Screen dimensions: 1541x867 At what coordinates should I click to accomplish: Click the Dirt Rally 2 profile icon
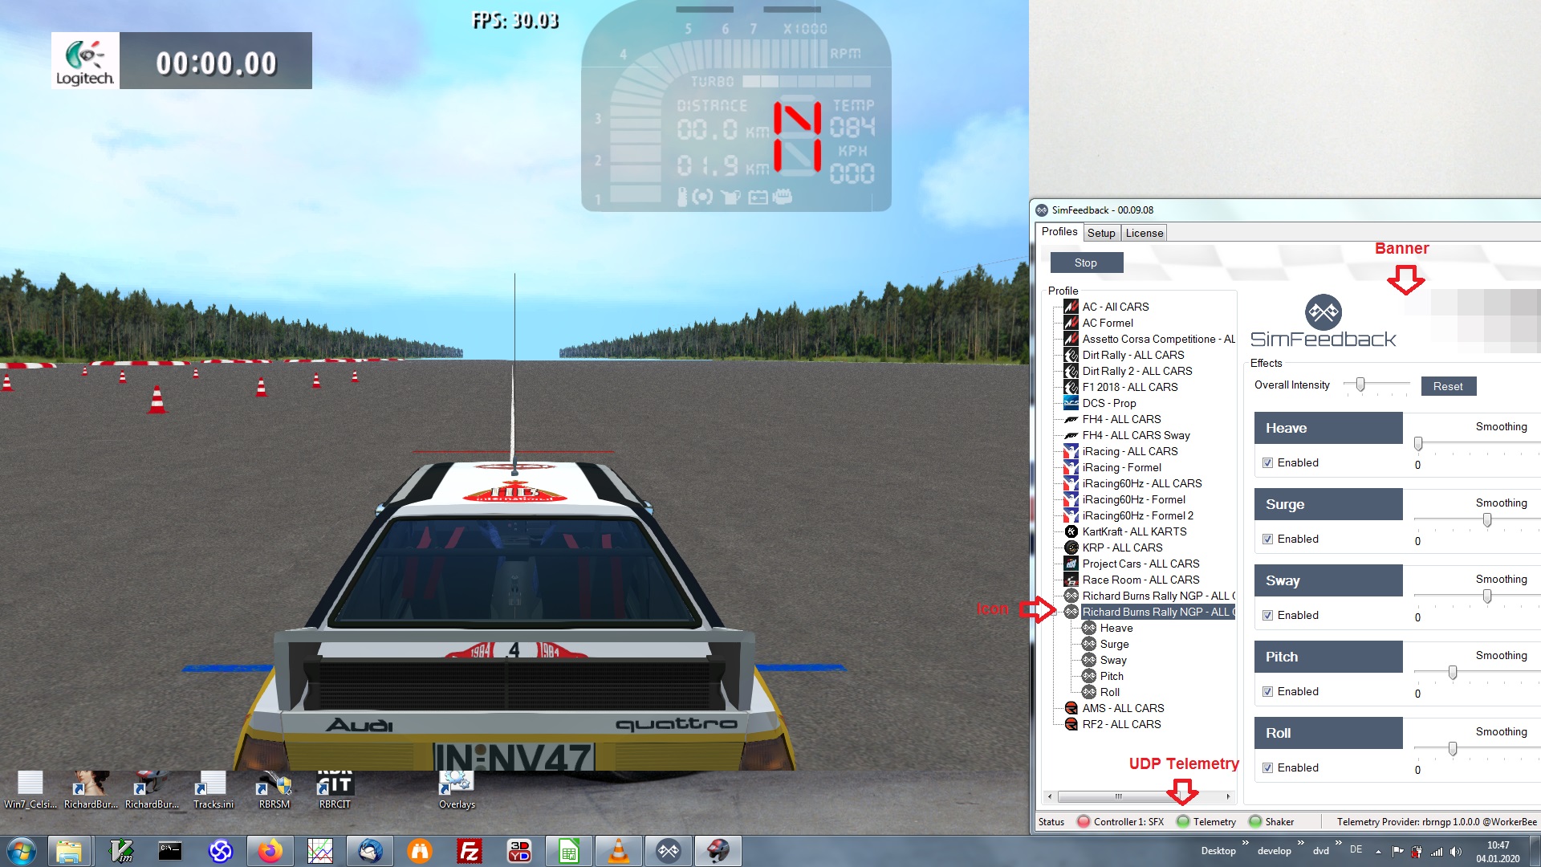pyautogui.click(x=1071, y=371)
